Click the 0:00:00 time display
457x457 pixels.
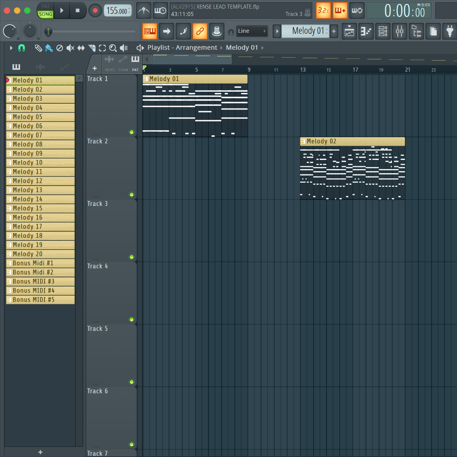coord(399,11)
